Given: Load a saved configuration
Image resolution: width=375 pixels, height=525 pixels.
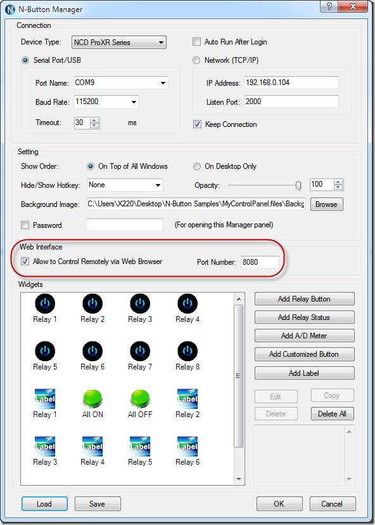Looking at the screenshot, I should point(44,504).
